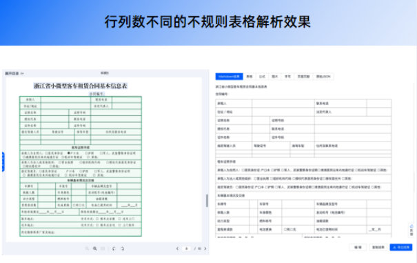This screenshot has height=263, width=417.
Task: Click the 住所及联系电话 cell in parsed table
Action: pyautogui.click(x=353, y=146)
